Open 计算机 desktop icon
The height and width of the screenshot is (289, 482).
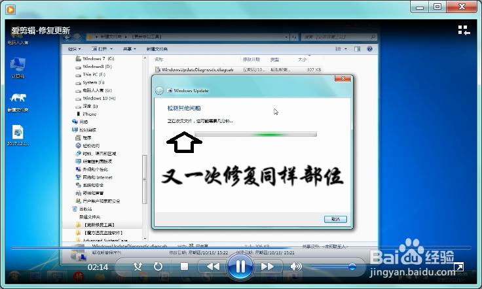click(18, 68)
